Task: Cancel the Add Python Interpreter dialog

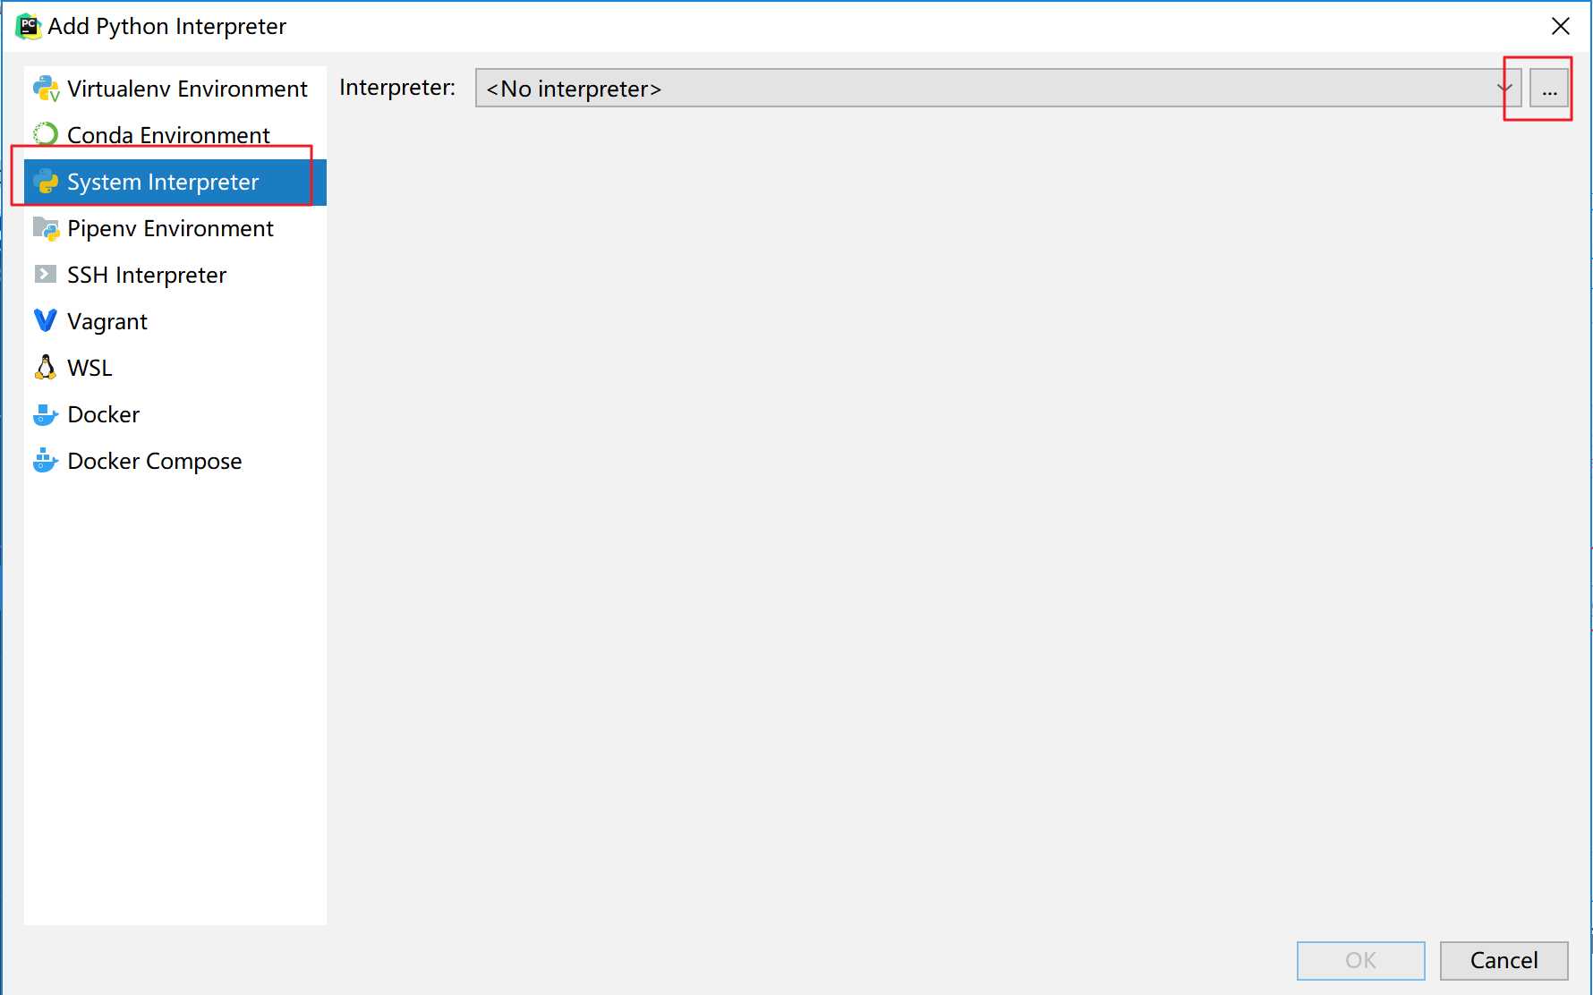Action: 1504,960
